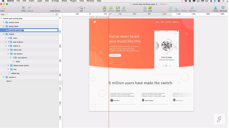Screen dimensions: 229x128
Task: Open the Help menu
Action: point(99,1)
